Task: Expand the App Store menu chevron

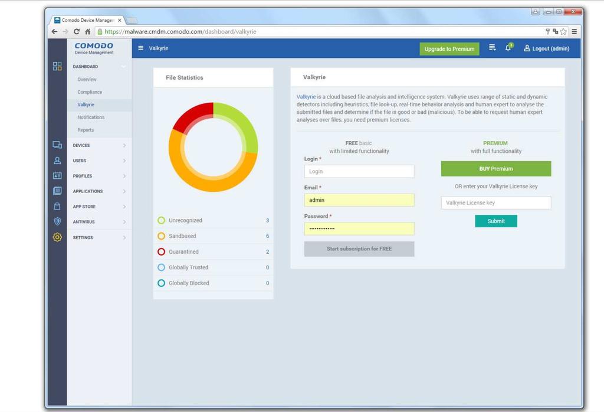Action: click(124, 207)
